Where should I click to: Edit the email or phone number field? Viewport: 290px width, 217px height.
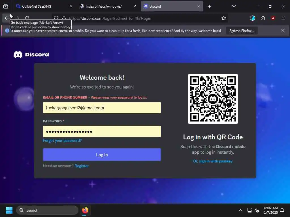[x=102, y=108]
